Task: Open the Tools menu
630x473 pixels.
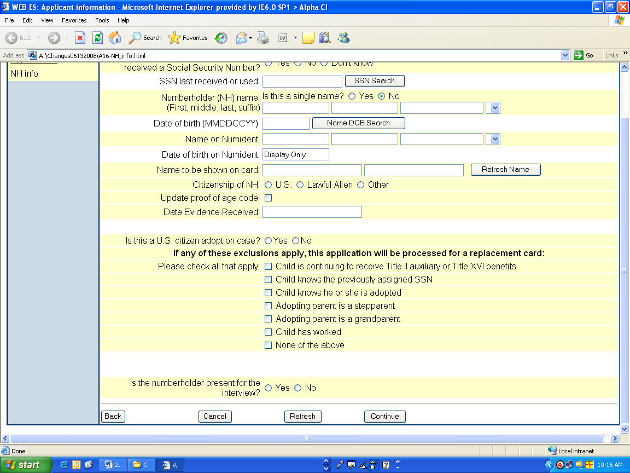Action: pyautogui.click(x=102, y=20)
